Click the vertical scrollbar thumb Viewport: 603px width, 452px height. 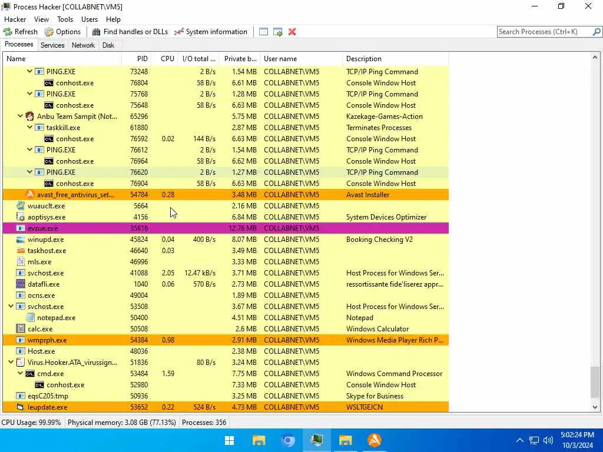click(x=595, y=382)
